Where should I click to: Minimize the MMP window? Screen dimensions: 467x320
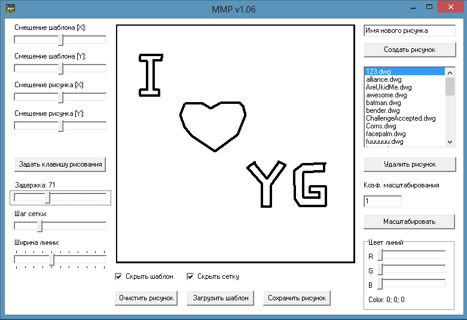click(413, 7)
